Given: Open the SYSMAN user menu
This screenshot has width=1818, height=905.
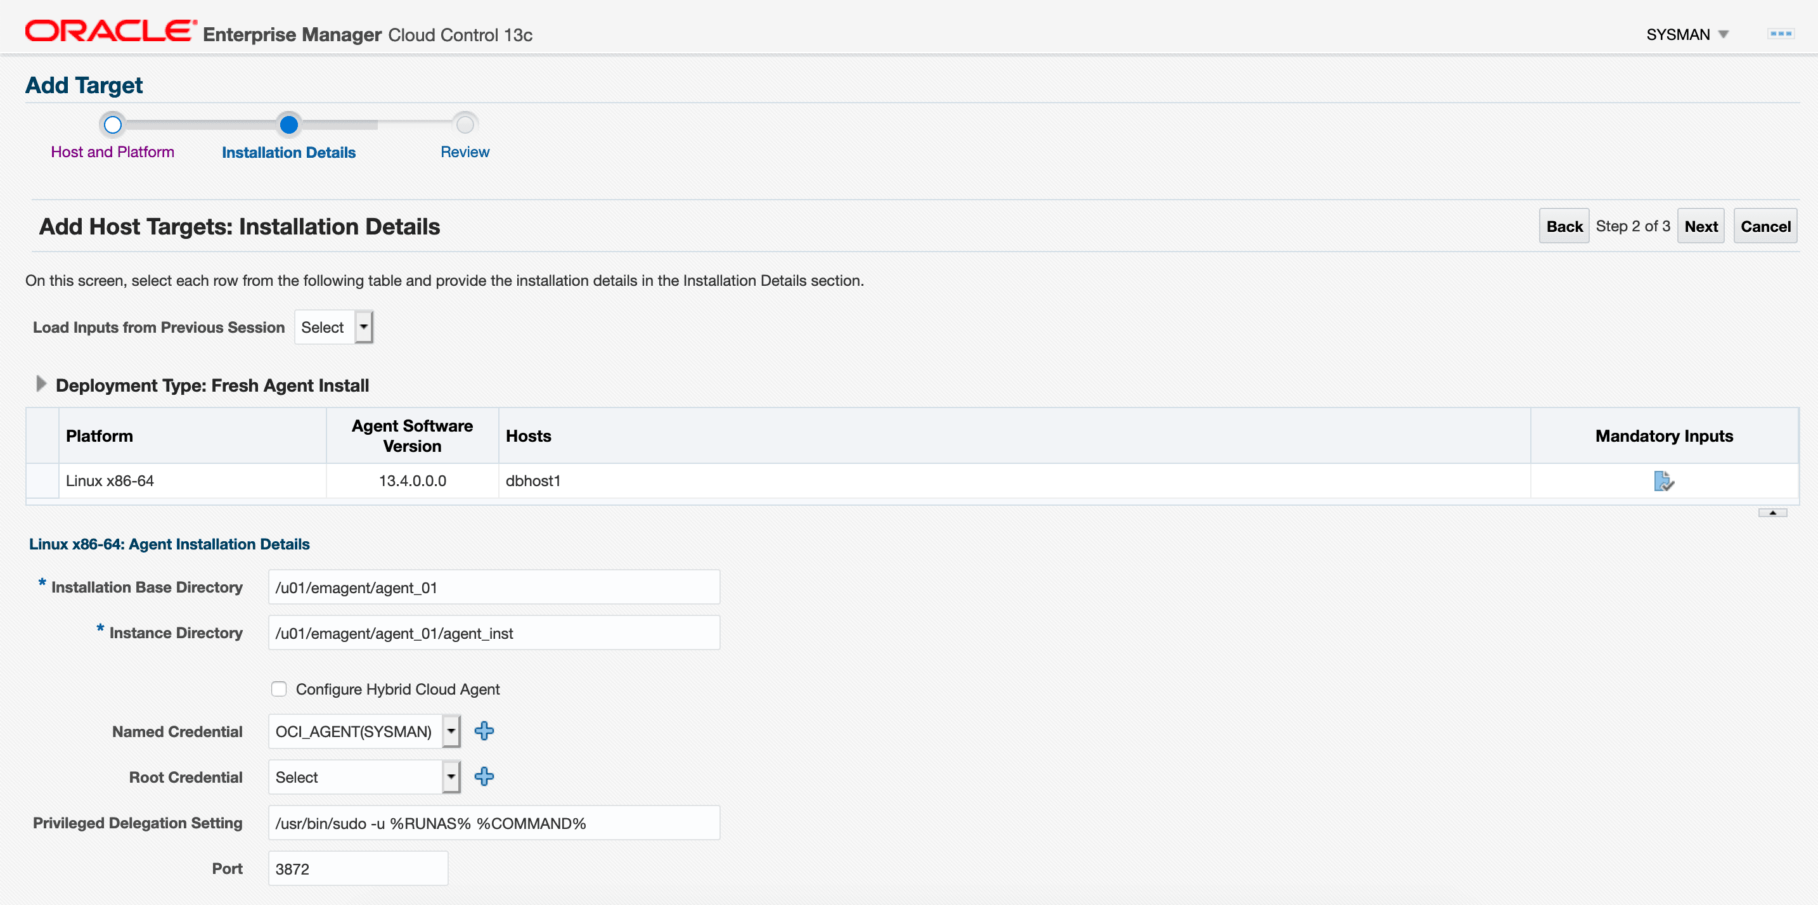Looking at the screenshot, I should point(1687,34).
